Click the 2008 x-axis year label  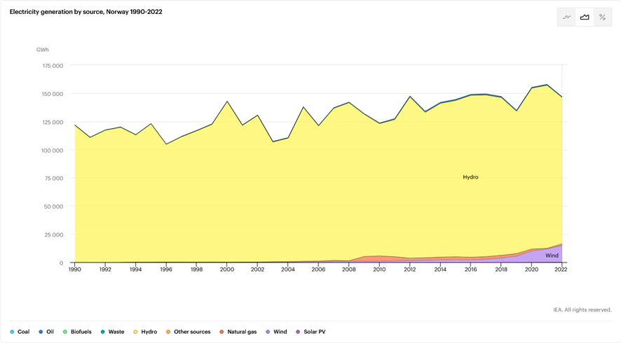point(349,269)
